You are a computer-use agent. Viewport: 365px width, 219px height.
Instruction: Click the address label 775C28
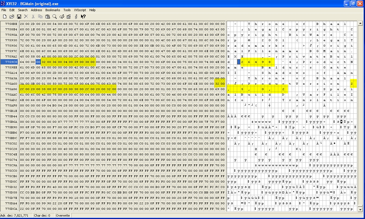pyautogui.click(x=11, y=149)
